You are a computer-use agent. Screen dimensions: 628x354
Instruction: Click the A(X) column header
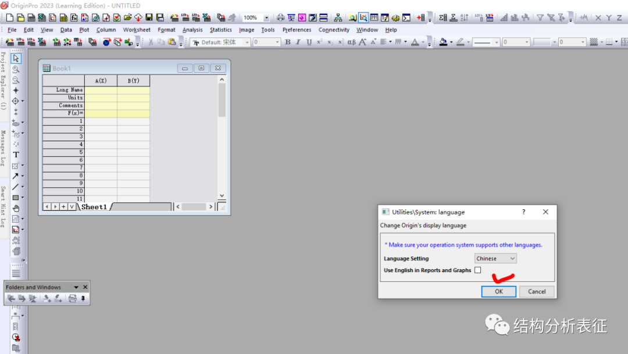(x=101, y=80)
